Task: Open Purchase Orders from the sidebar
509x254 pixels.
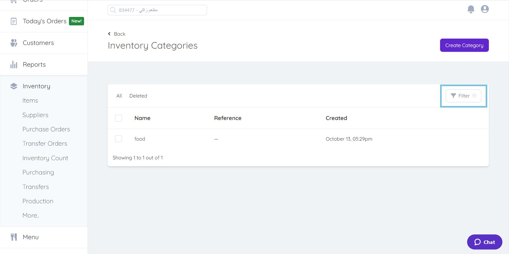Action: point(46,129)
